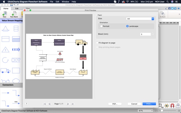
Task: Click the blue help icon top right
Action: 178,8
